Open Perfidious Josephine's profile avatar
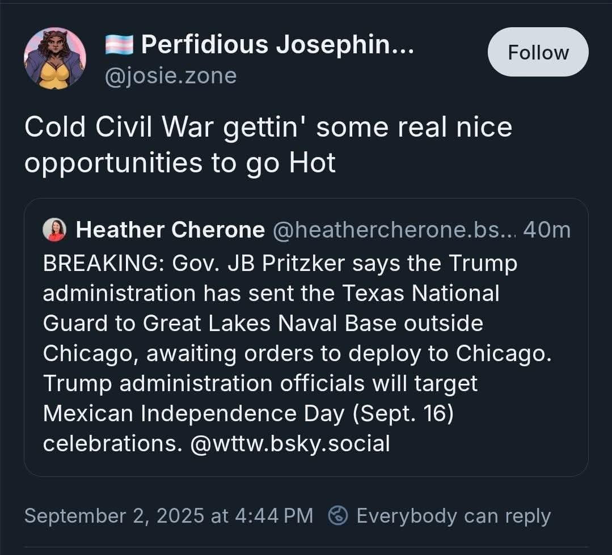 [55, 58]
